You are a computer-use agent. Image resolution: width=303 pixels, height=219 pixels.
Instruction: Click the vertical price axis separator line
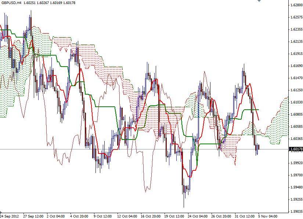(x=289, y=110)
